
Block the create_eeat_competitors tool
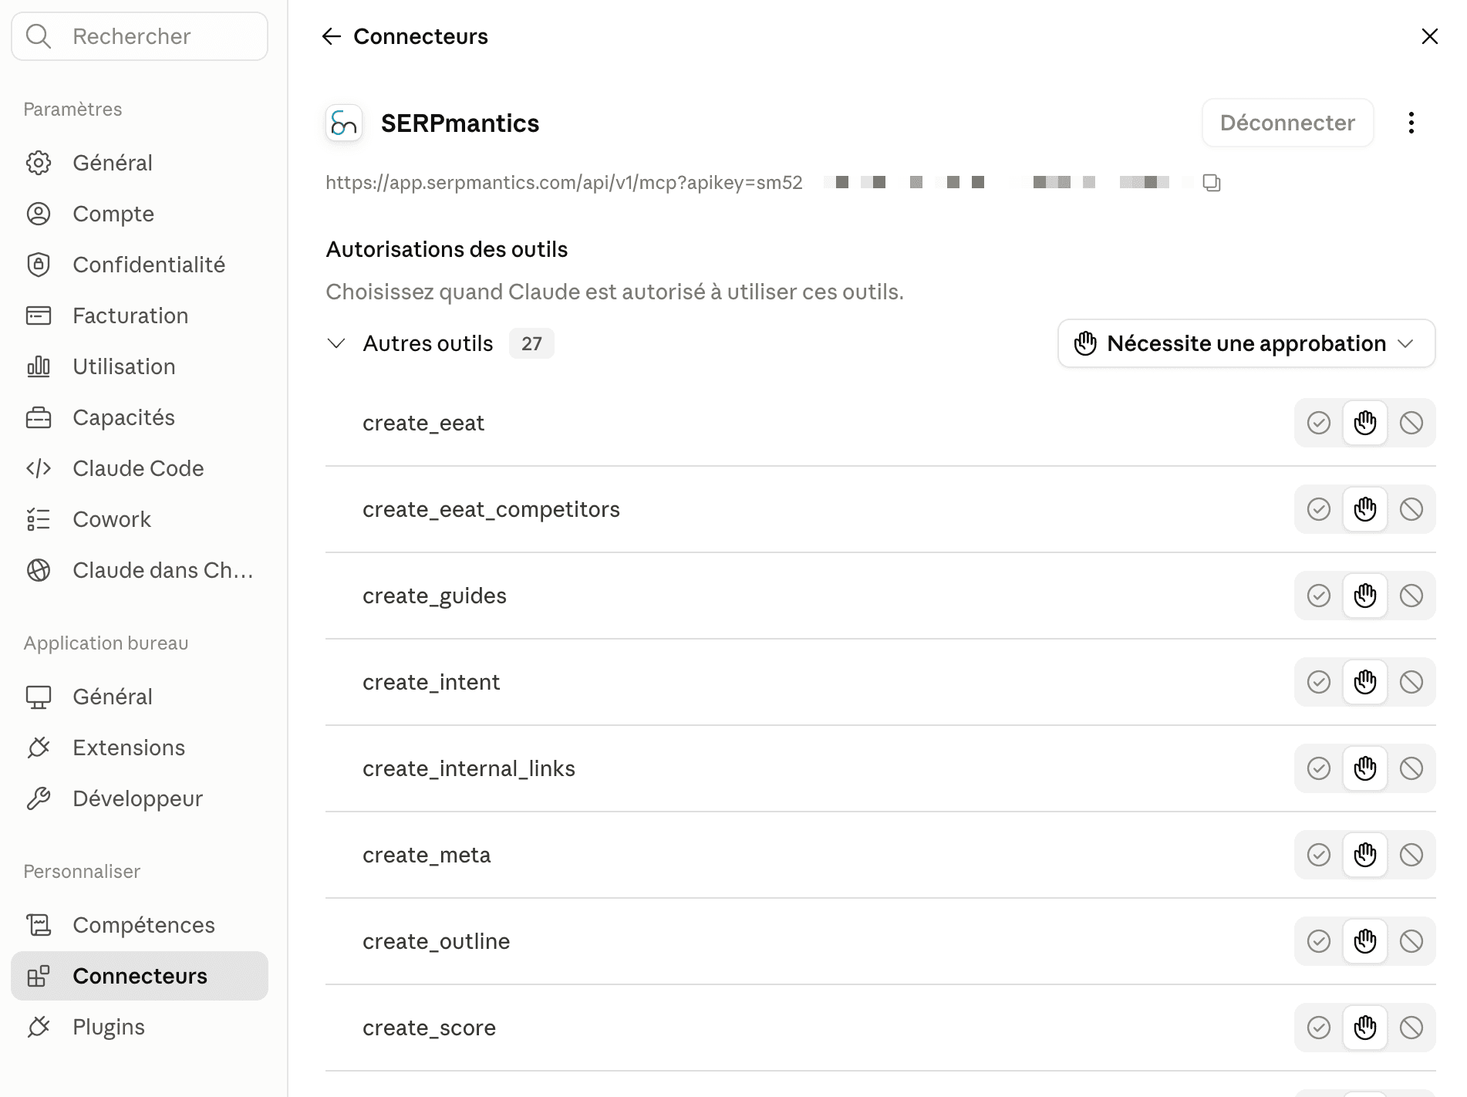click(1411, 509)
